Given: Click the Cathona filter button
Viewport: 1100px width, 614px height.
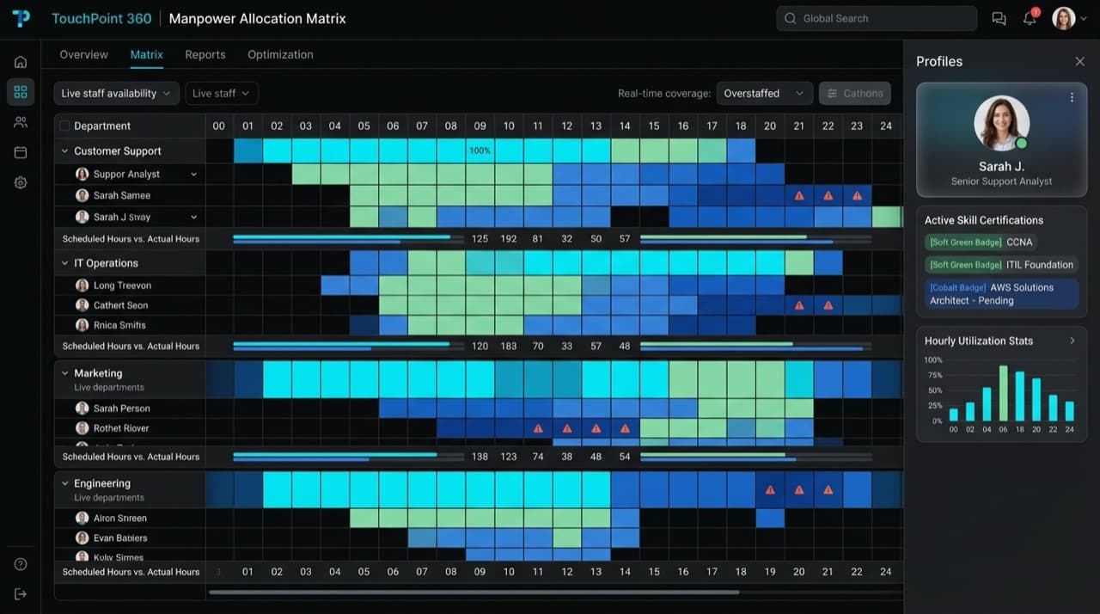Looking at the screenshot, I should coord(854,94).
